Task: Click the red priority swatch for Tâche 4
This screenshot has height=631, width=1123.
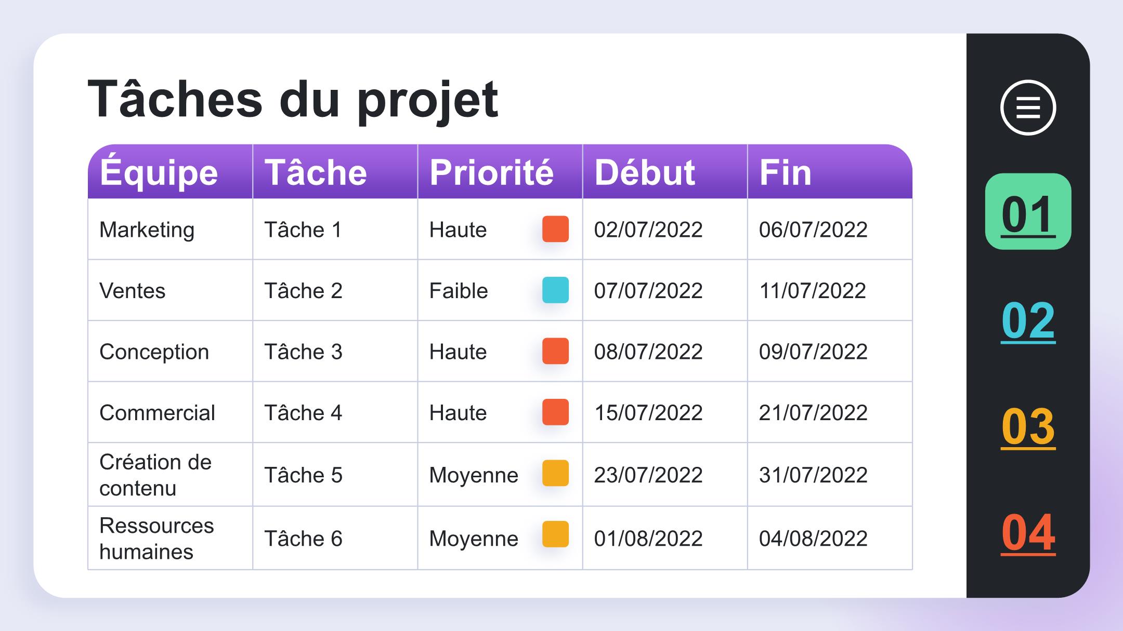Action: pos(555,412)
